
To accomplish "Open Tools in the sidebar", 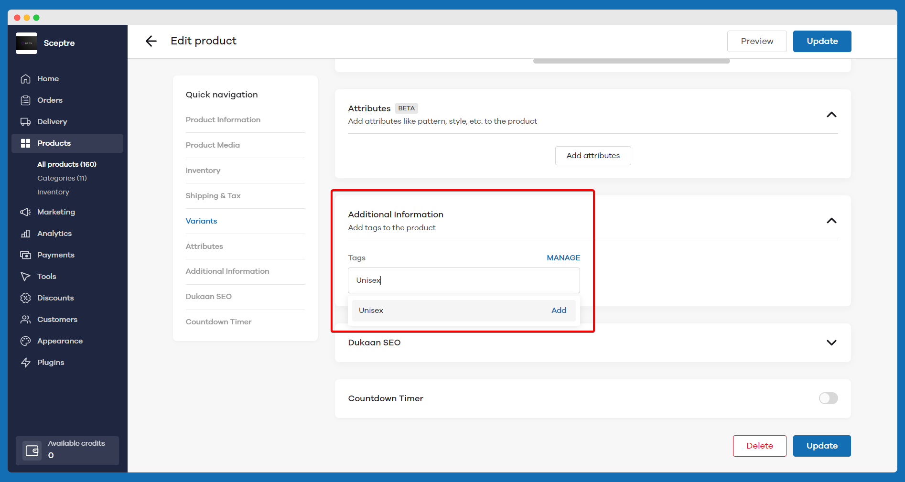I will tap(47, 277).
